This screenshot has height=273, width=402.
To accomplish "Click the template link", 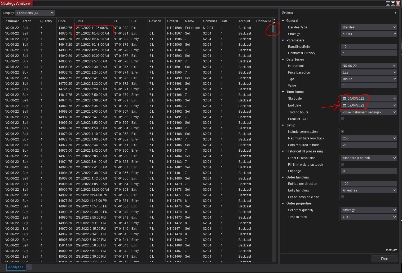I will click(391, 250).
